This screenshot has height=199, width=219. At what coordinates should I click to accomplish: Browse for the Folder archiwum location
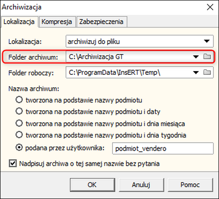click(207, 56)
